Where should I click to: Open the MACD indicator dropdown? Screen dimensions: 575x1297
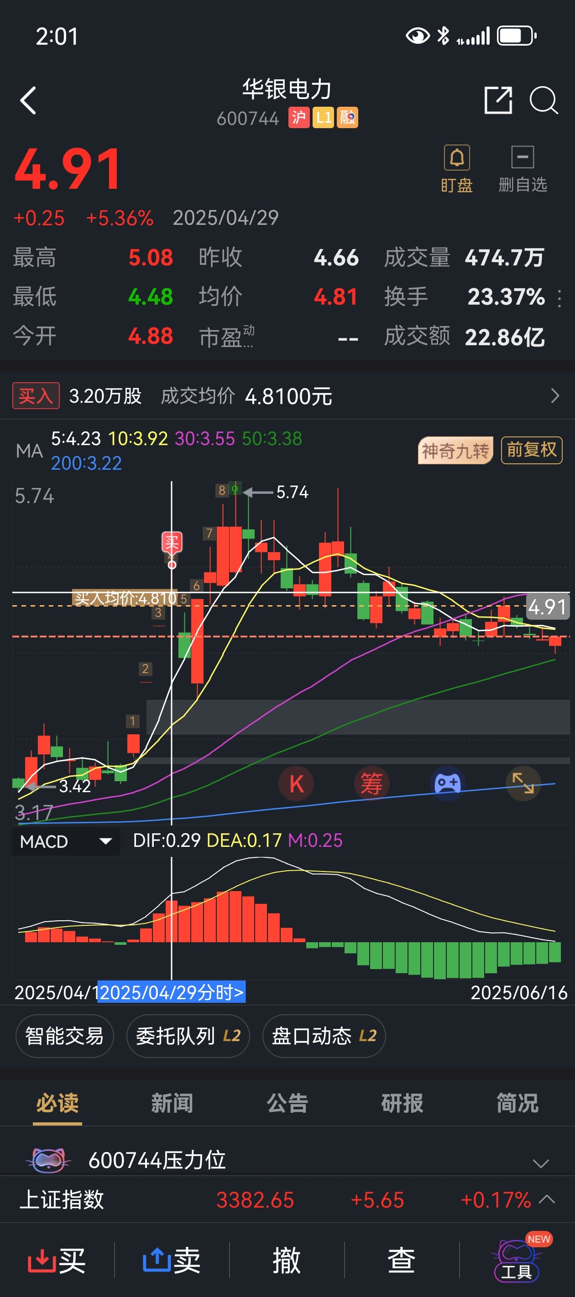point(66,841)
